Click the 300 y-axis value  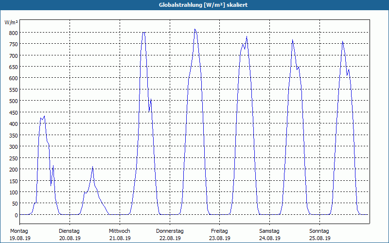14,147
